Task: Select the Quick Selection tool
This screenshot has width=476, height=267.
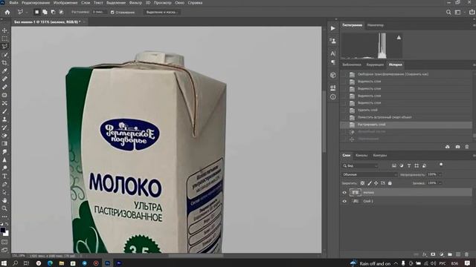Action: (x=4, y=55)
